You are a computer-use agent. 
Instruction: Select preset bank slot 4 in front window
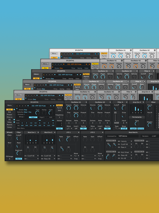pos(25,106)
